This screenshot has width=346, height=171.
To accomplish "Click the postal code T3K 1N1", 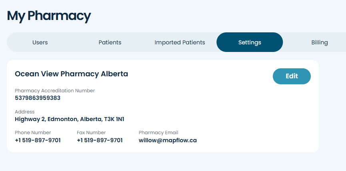I will pyautogui.click(x=114, y=119).
